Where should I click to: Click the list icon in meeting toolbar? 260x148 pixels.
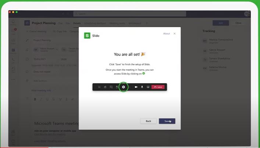[99, 87]
